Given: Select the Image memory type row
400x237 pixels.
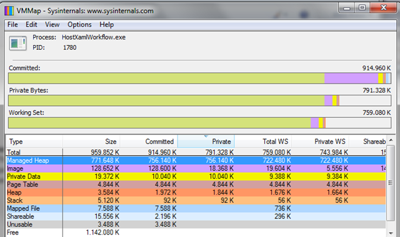Looking at the screenshot, I should coord(196,168).
